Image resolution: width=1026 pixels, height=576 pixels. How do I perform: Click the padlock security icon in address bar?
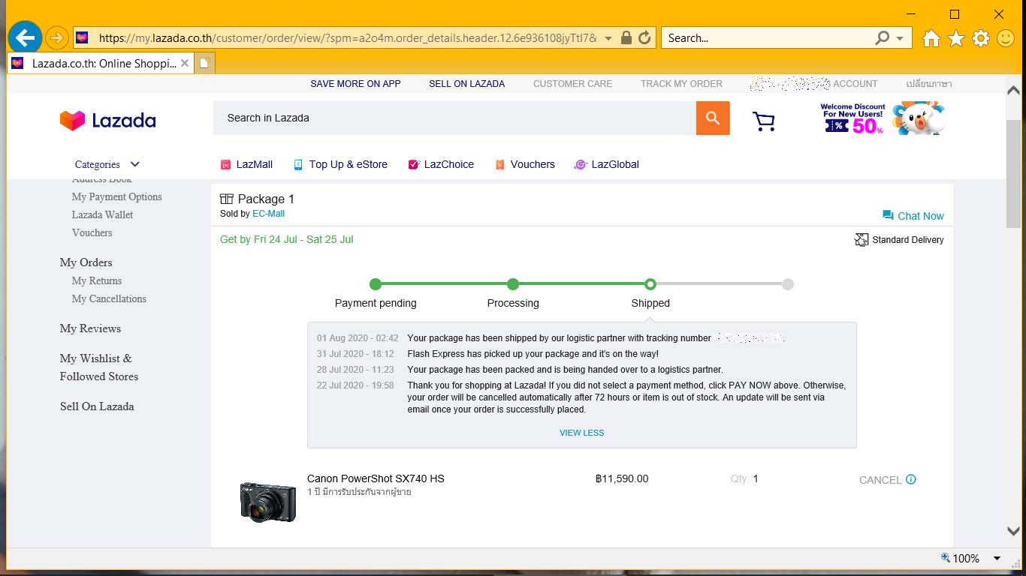coord(626,37)
